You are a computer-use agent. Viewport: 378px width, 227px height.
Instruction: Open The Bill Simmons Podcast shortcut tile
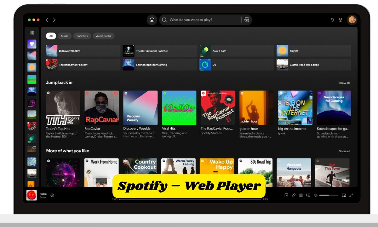tap(160, 51)
